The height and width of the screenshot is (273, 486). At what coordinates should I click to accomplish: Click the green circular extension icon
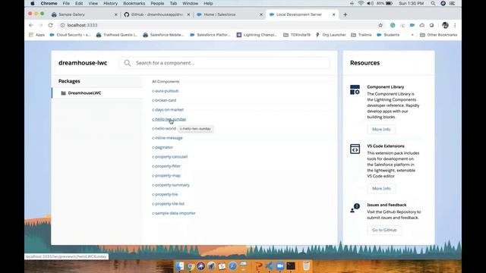[393, 25]
